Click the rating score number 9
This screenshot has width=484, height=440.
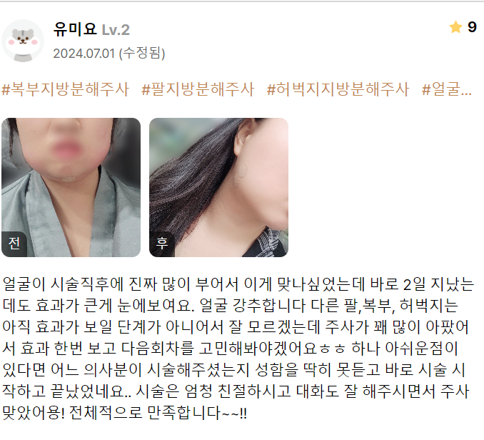(472, 27)
